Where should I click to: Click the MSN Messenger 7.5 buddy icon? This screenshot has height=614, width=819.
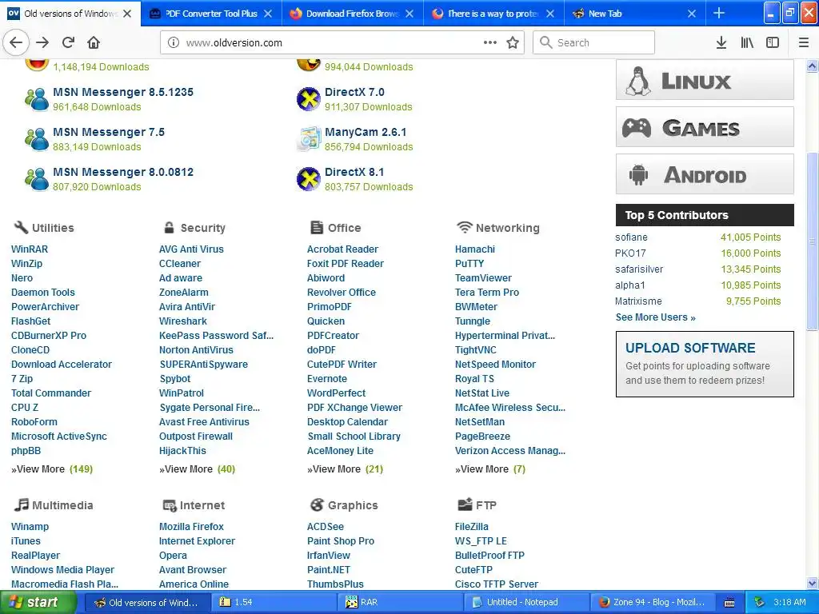coord(37,139)
